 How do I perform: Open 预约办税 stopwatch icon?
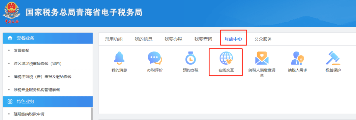pyautogui.click(x=191, y=58)
